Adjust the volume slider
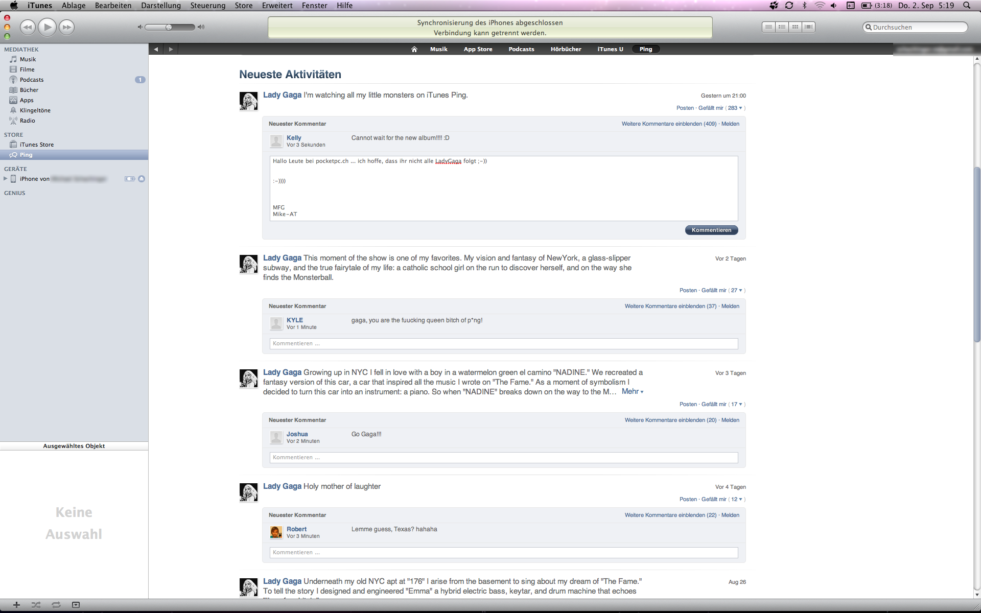 [x=169, y=27]
